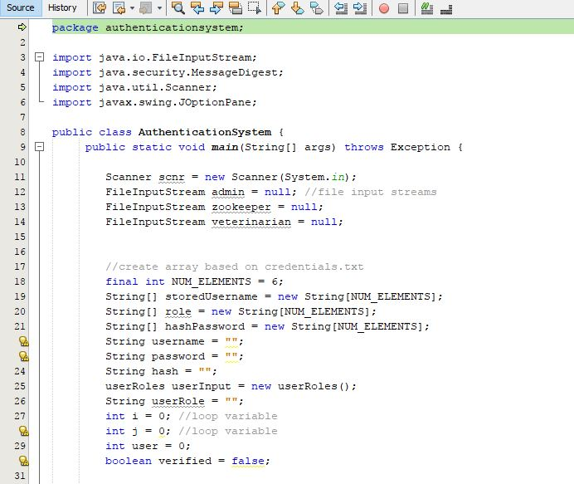This screenshot has width=574, height=484.
Task: Click 'authenticationsystem' in package statement
Action: tap(172, 27)
